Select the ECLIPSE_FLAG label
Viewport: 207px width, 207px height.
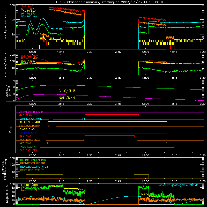tap(28, 133)
